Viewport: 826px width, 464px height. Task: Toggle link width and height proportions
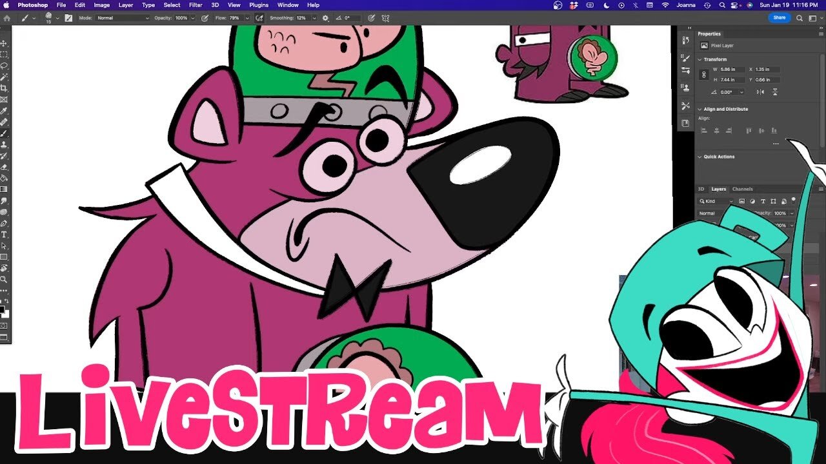tap(704, 74)
